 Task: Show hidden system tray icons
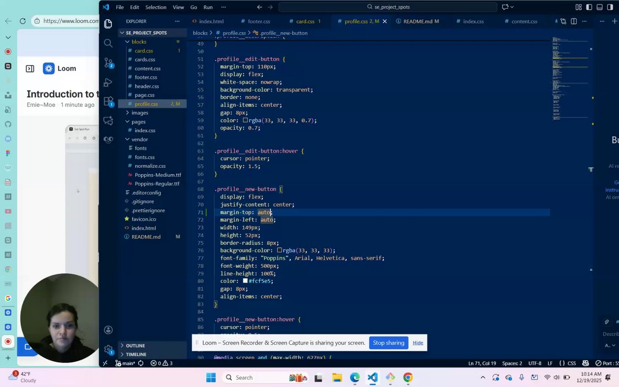click(x=483, y=378)
